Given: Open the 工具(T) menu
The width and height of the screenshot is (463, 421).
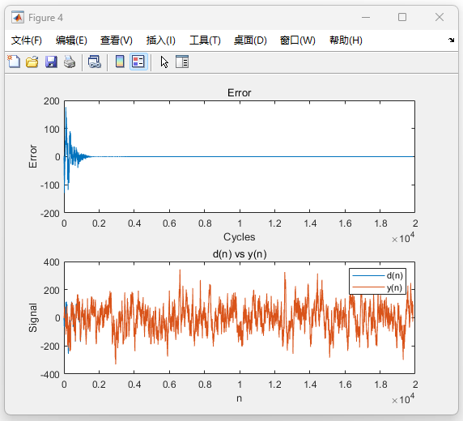Looking at the screenshot, I should [205, 40].
